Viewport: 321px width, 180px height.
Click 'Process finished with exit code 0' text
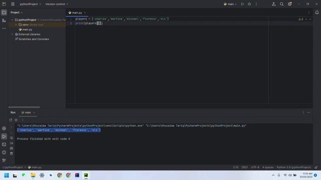[x=44, y=139]
